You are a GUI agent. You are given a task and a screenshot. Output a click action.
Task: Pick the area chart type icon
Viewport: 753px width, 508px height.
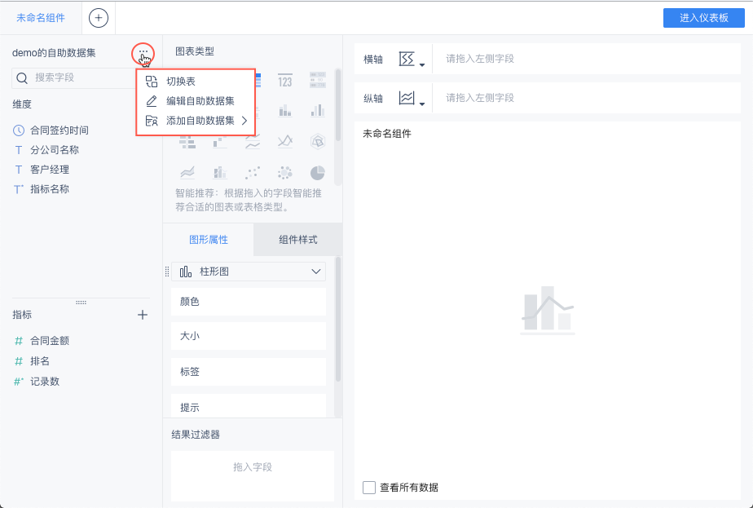(187, 172)
